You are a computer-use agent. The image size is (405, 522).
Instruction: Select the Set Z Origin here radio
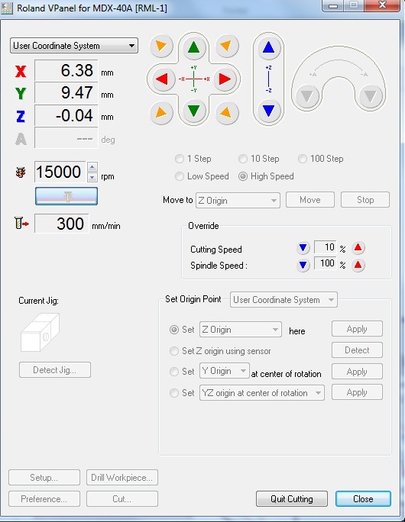(174, 330)
